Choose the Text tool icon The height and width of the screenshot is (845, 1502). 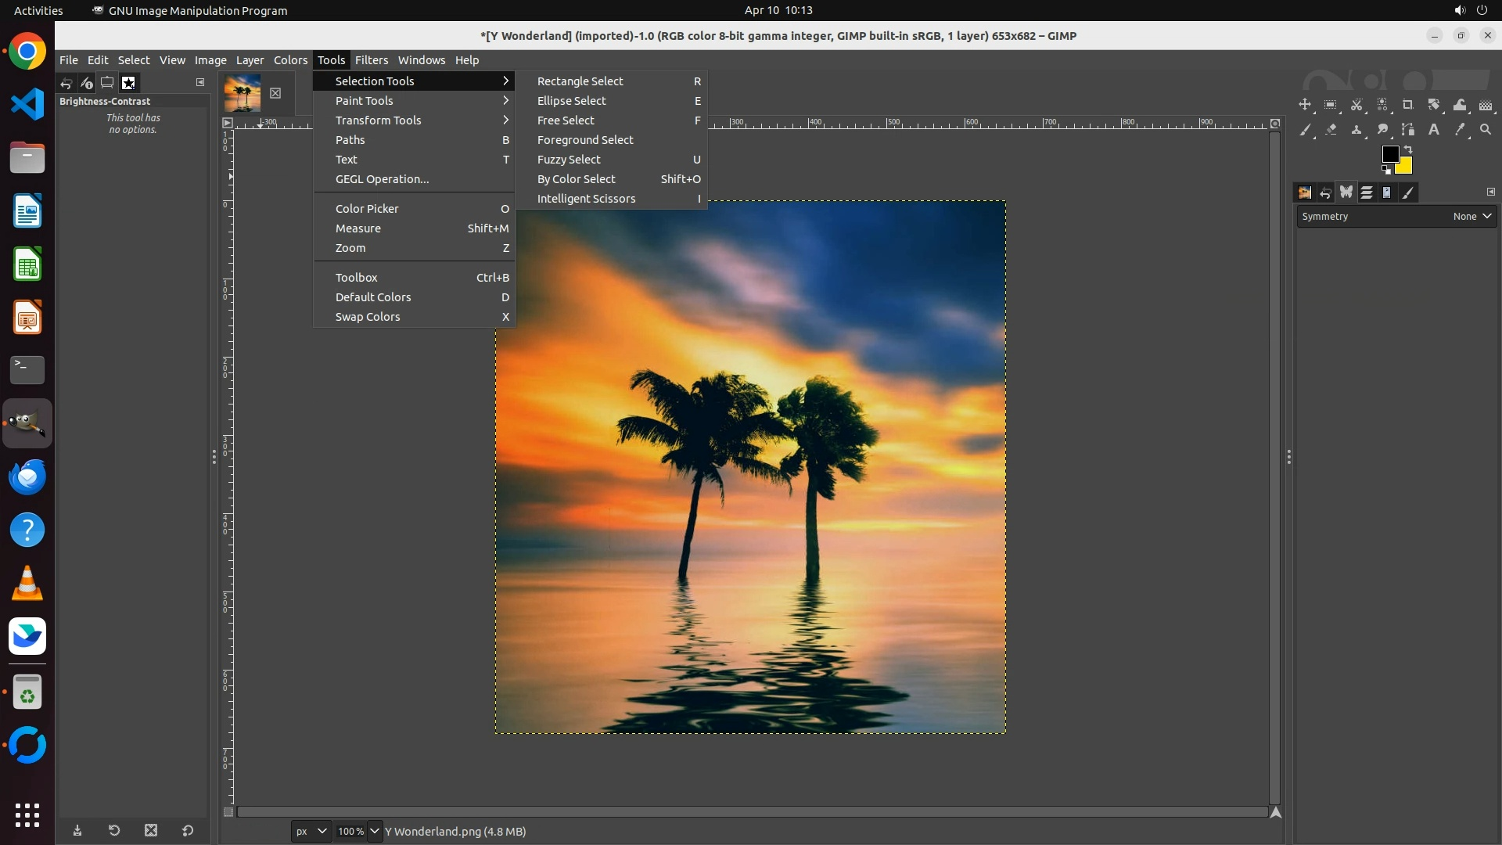[x=1434, y=130]
